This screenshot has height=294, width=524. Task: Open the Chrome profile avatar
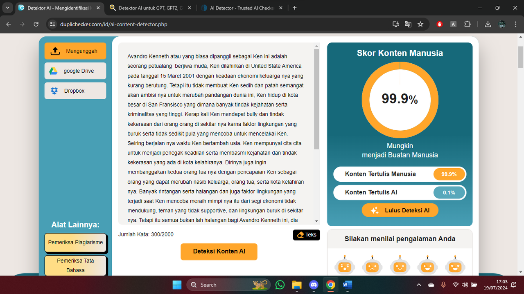click(502, 24)
